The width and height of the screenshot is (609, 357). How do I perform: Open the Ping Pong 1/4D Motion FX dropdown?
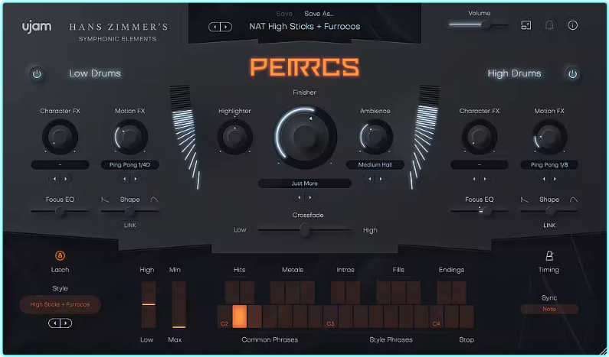point(129,165)
